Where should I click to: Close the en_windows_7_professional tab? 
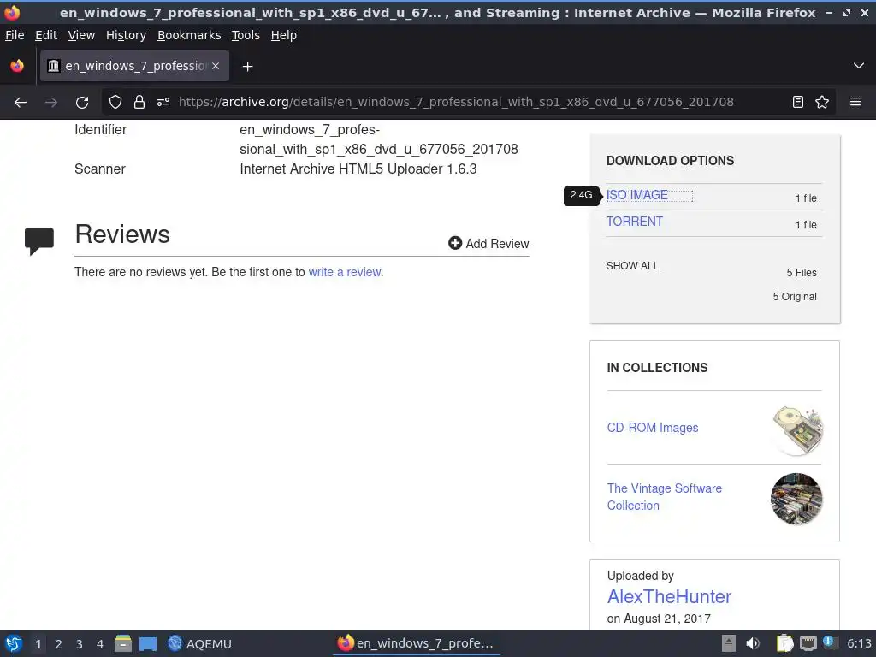click(216, 66)
